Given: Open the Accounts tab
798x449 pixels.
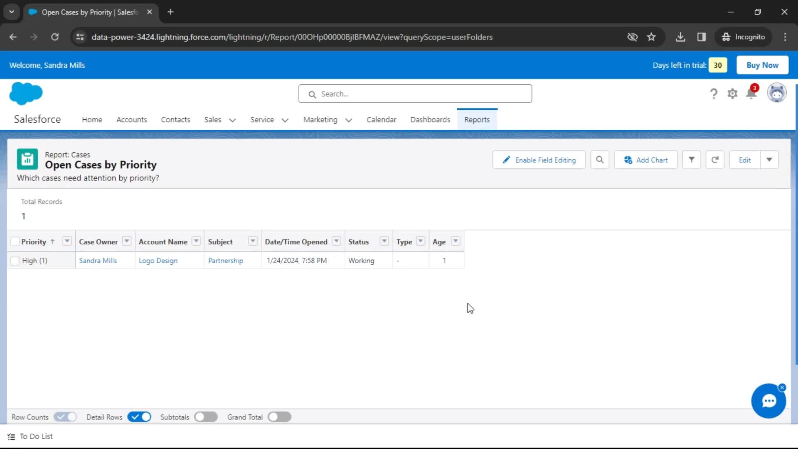Looking at the screenshot, I should click(132, 120).
